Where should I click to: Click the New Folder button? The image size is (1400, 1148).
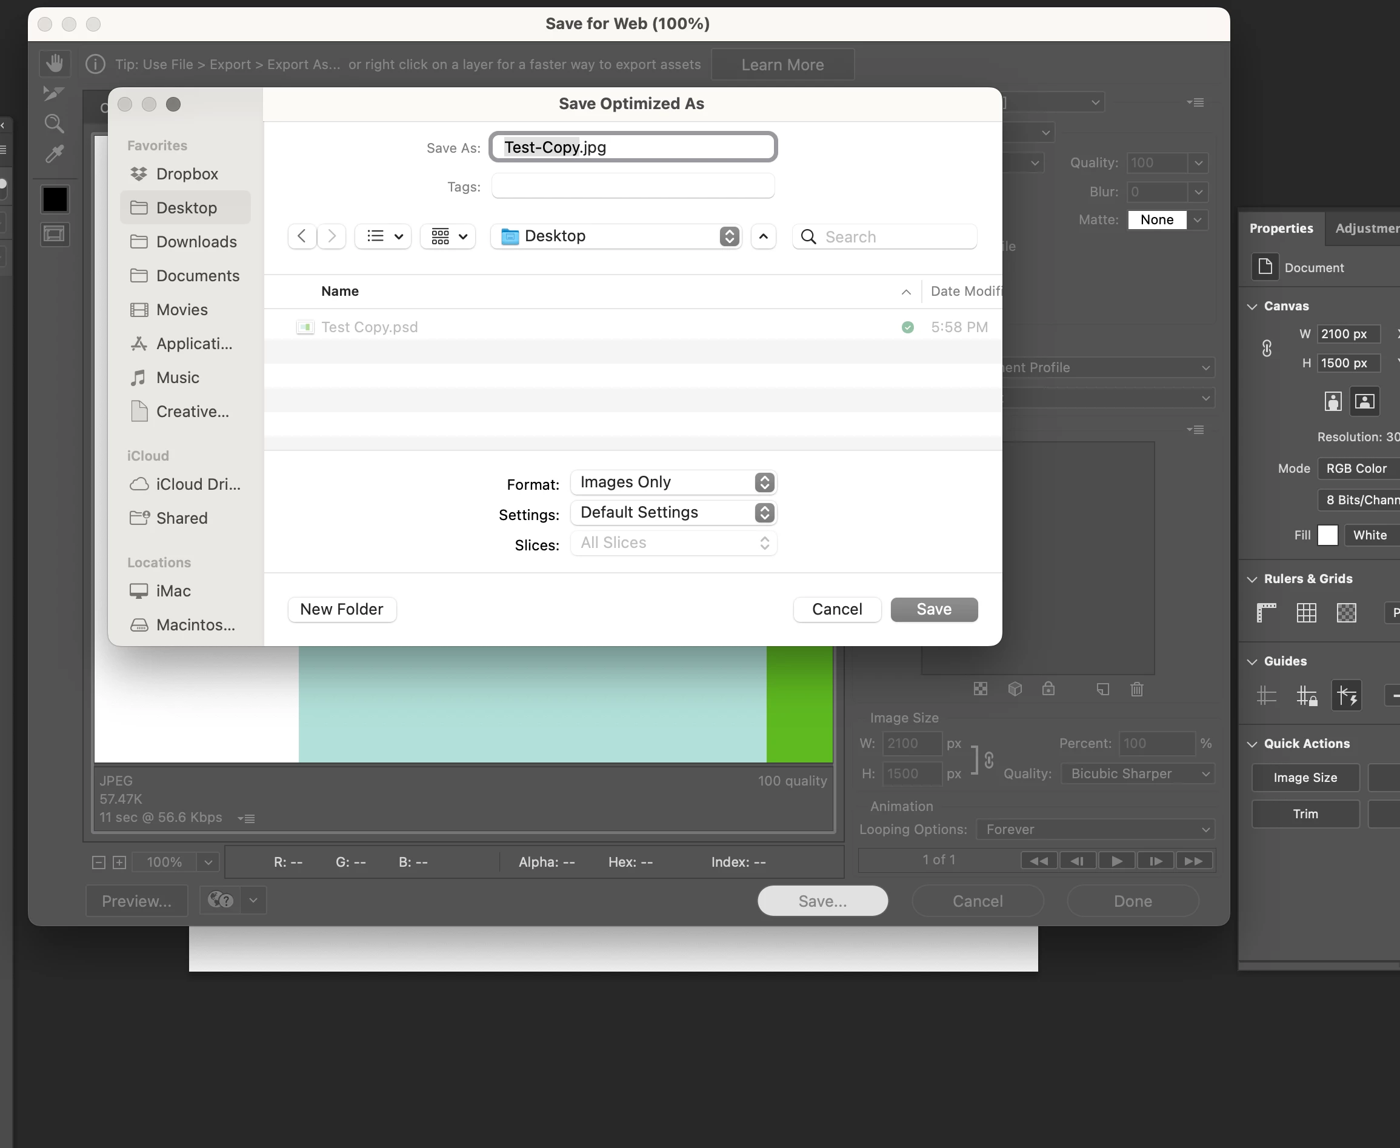tap(341, 610)
